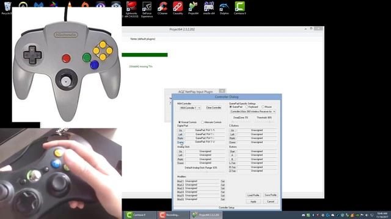The image size is (391, 219).
Task: Assign C Buttons Right
Action: 232,138
